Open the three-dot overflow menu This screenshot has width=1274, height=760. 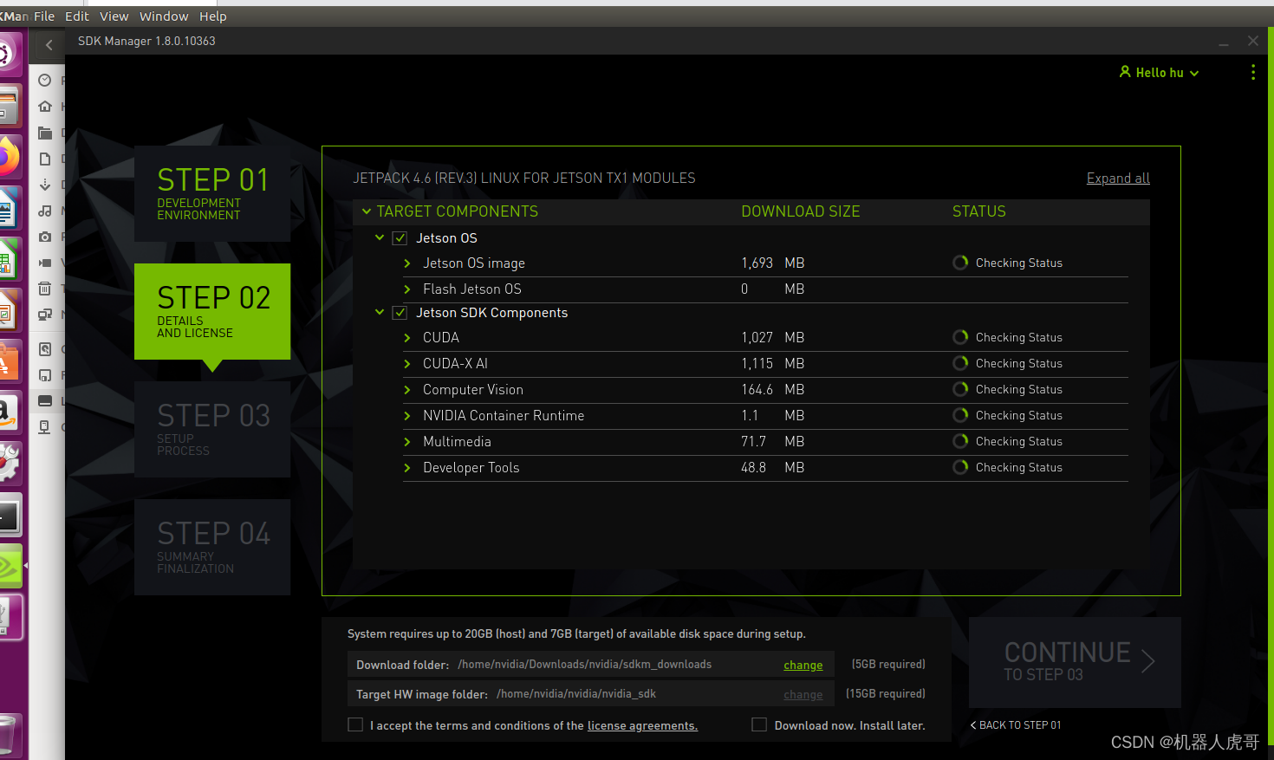[1253, 72]
